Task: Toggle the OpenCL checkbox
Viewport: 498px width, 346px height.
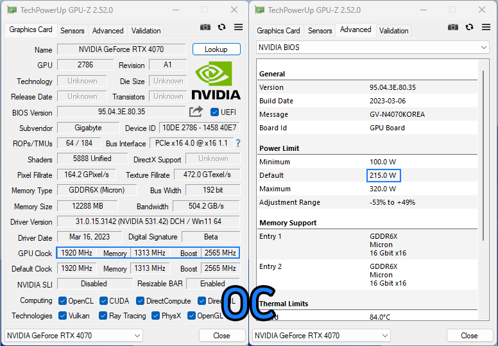Action: click(x=62, y=301)
